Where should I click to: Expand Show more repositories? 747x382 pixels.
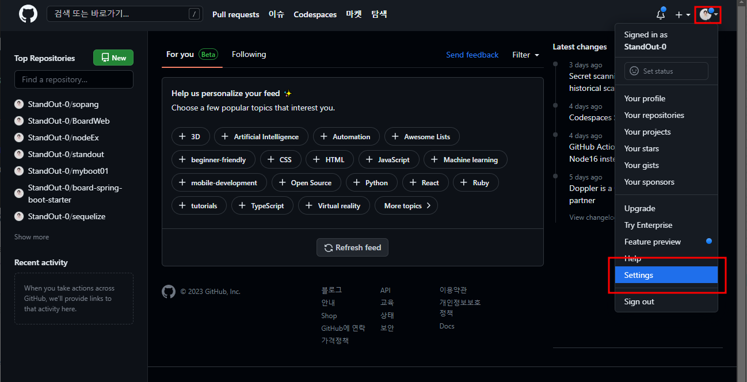(32, 237)
